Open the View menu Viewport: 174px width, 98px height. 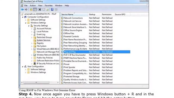40,5
